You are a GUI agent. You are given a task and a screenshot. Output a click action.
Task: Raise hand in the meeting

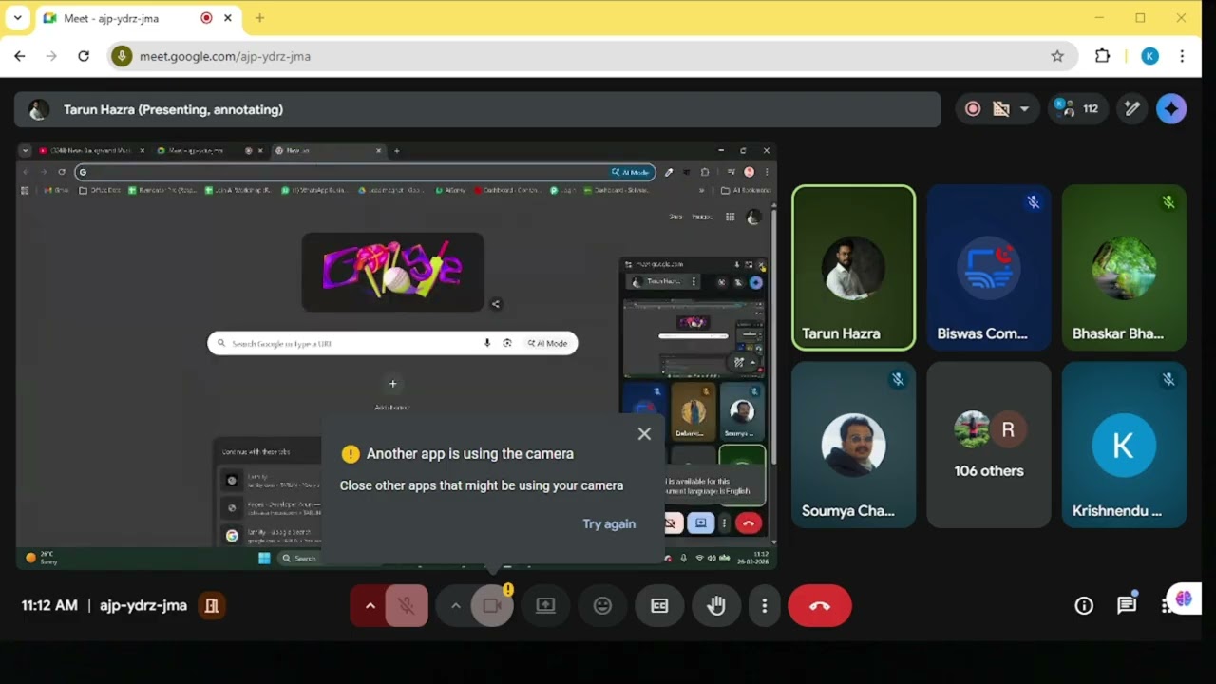coord(716,605)
